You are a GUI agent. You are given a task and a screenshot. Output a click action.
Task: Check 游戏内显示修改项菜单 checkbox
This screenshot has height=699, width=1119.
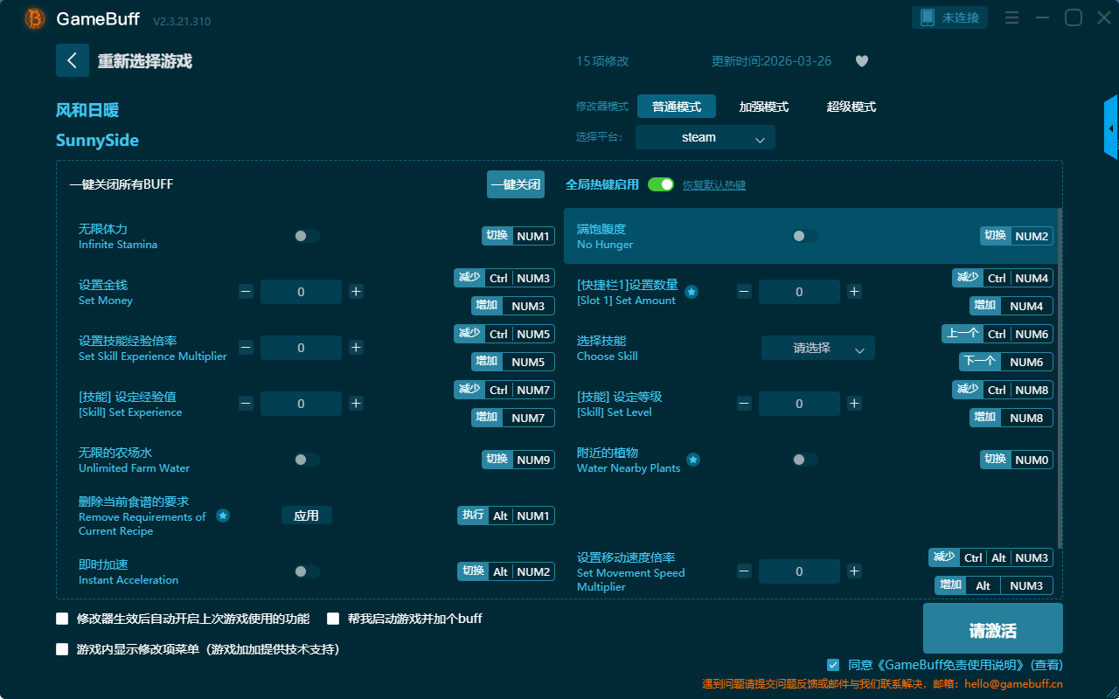62,649
